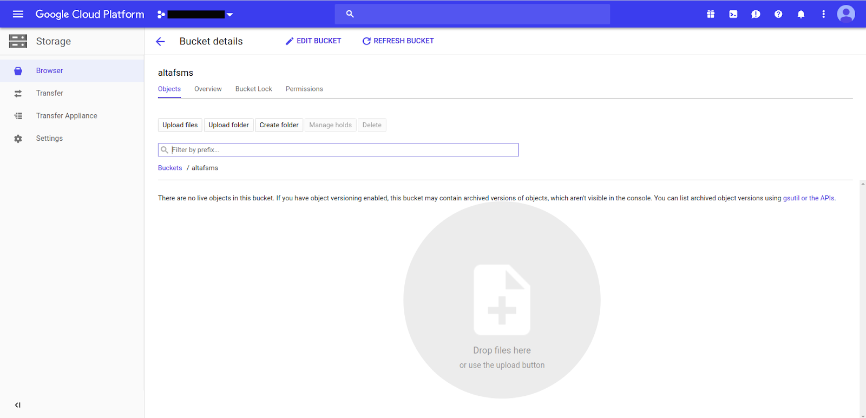
Task: Collapse the left sidebar panel
Action: tap(18, 405)
